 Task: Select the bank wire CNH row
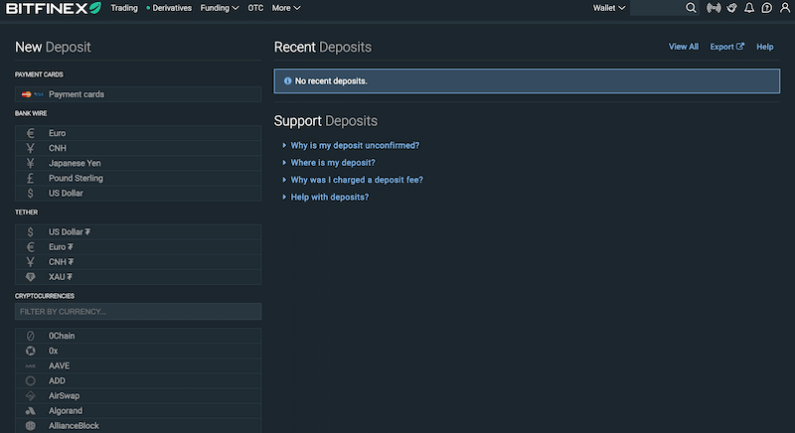tap(138, 148)
